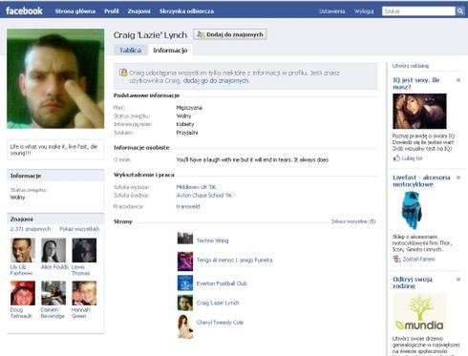
Task: Open Techno Viking page thumbnail
Action: pyautogui.click(x=185, y=238)
